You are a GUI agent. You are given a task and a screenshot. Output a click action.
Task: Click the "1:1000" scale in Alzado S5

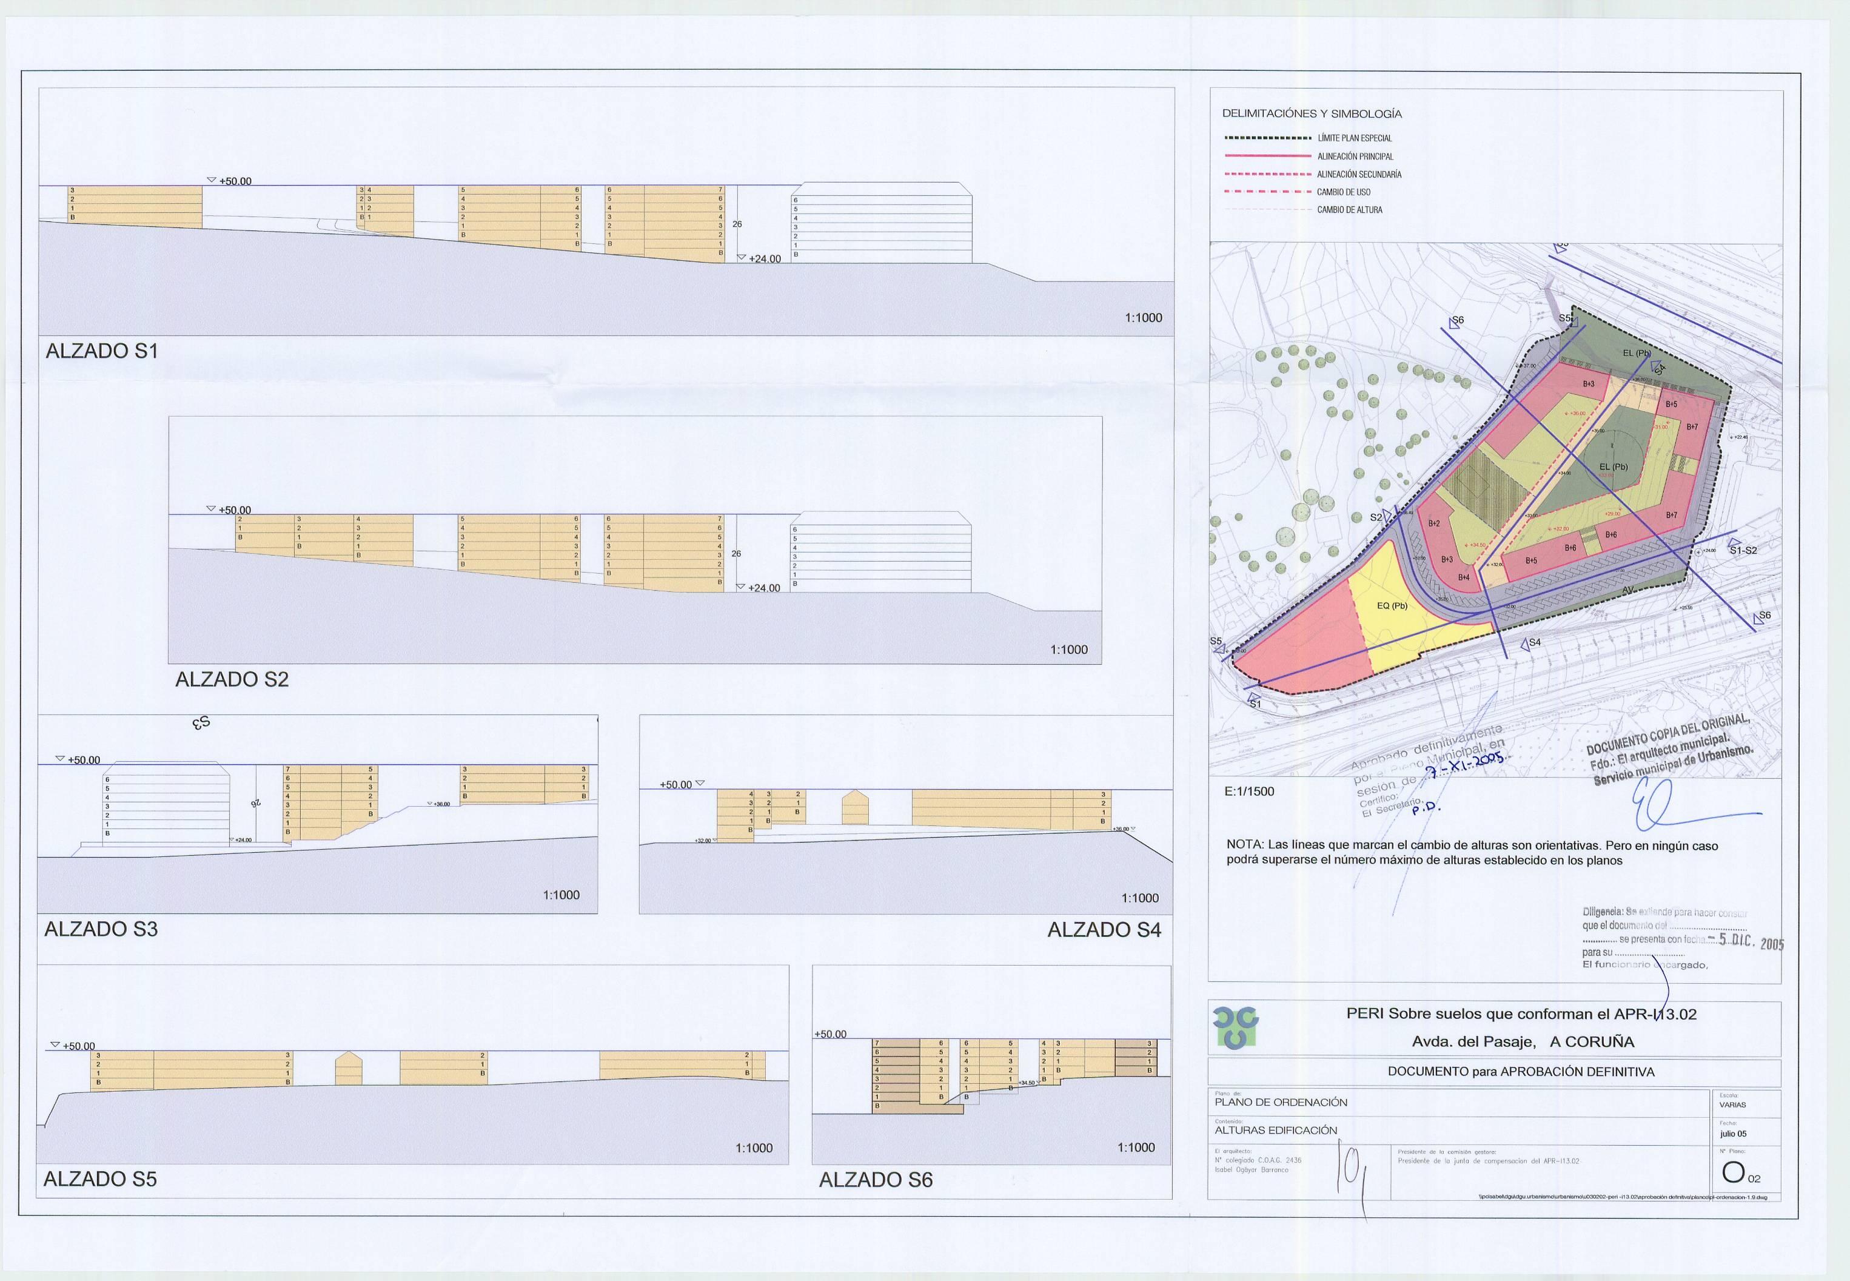754,1148
